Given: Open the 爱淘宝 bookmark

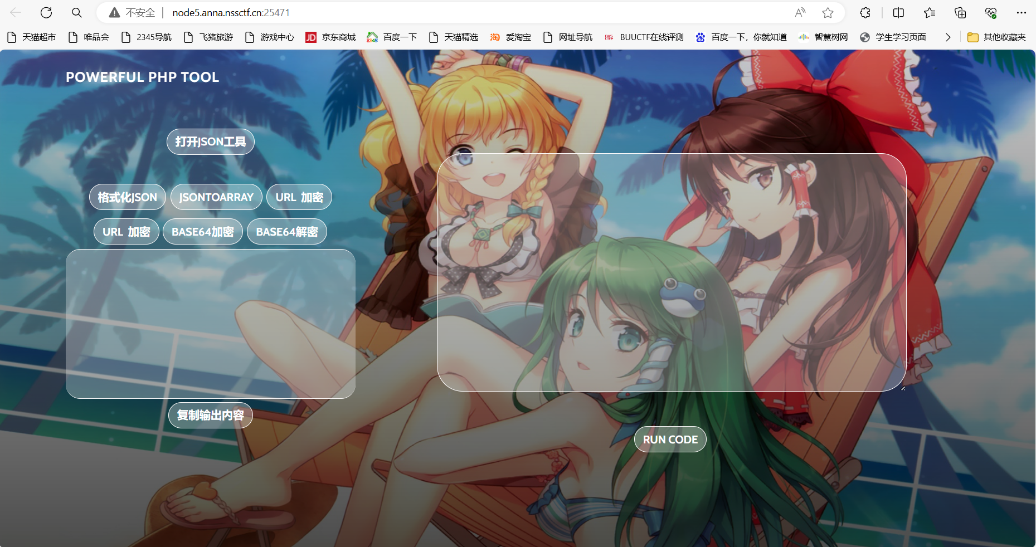Looking at the screenshot, I should click(x=511, y=37).
